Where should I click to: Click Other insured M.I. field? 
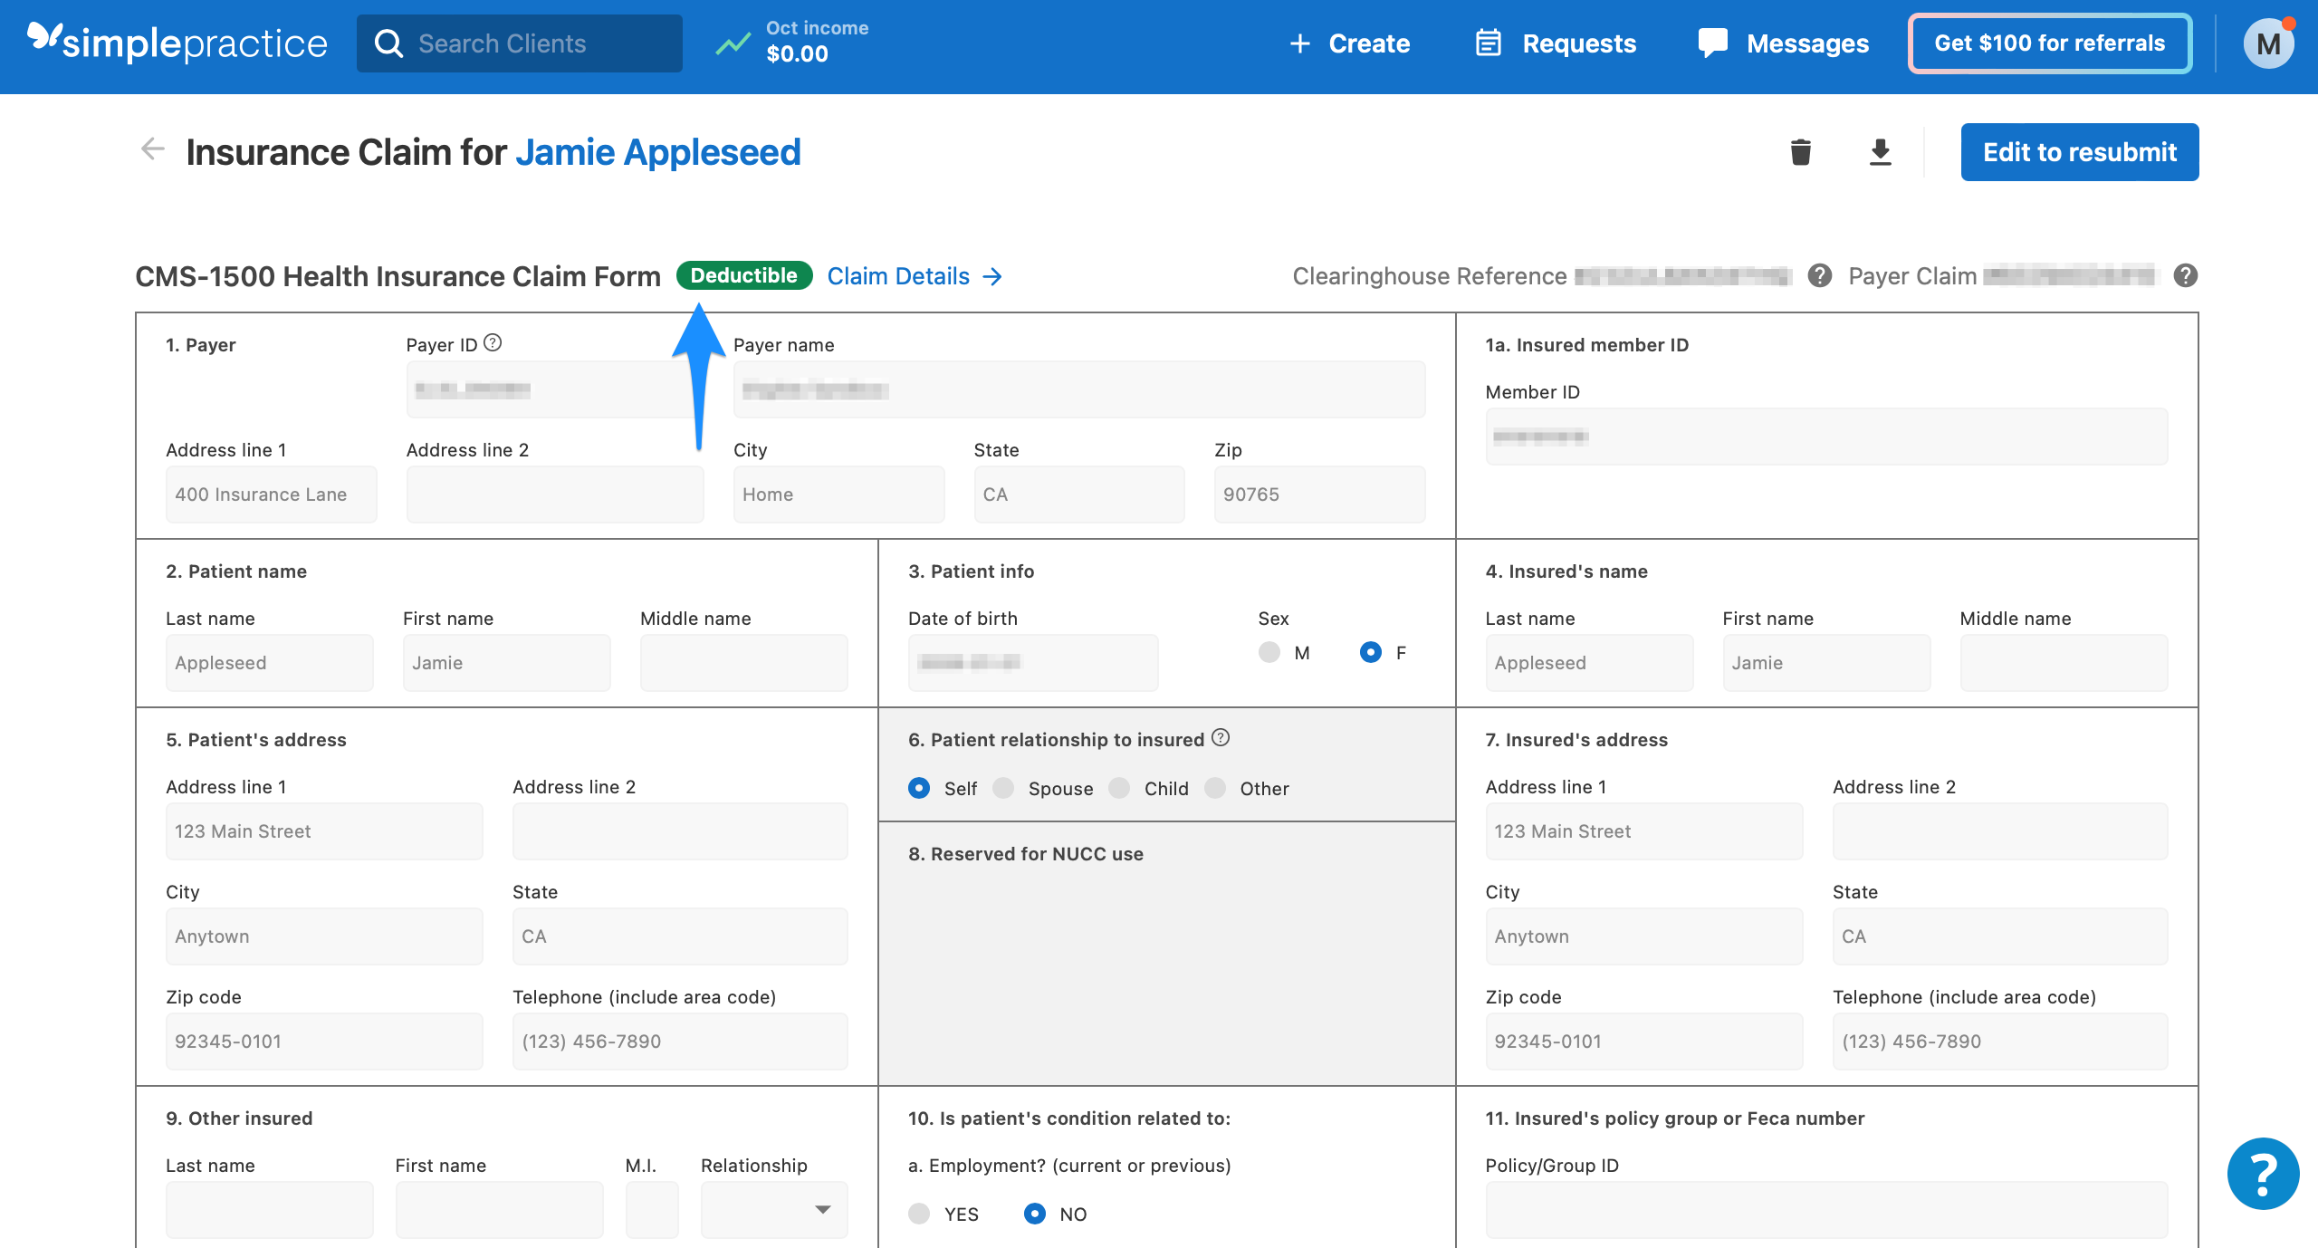pos(652,1210)
